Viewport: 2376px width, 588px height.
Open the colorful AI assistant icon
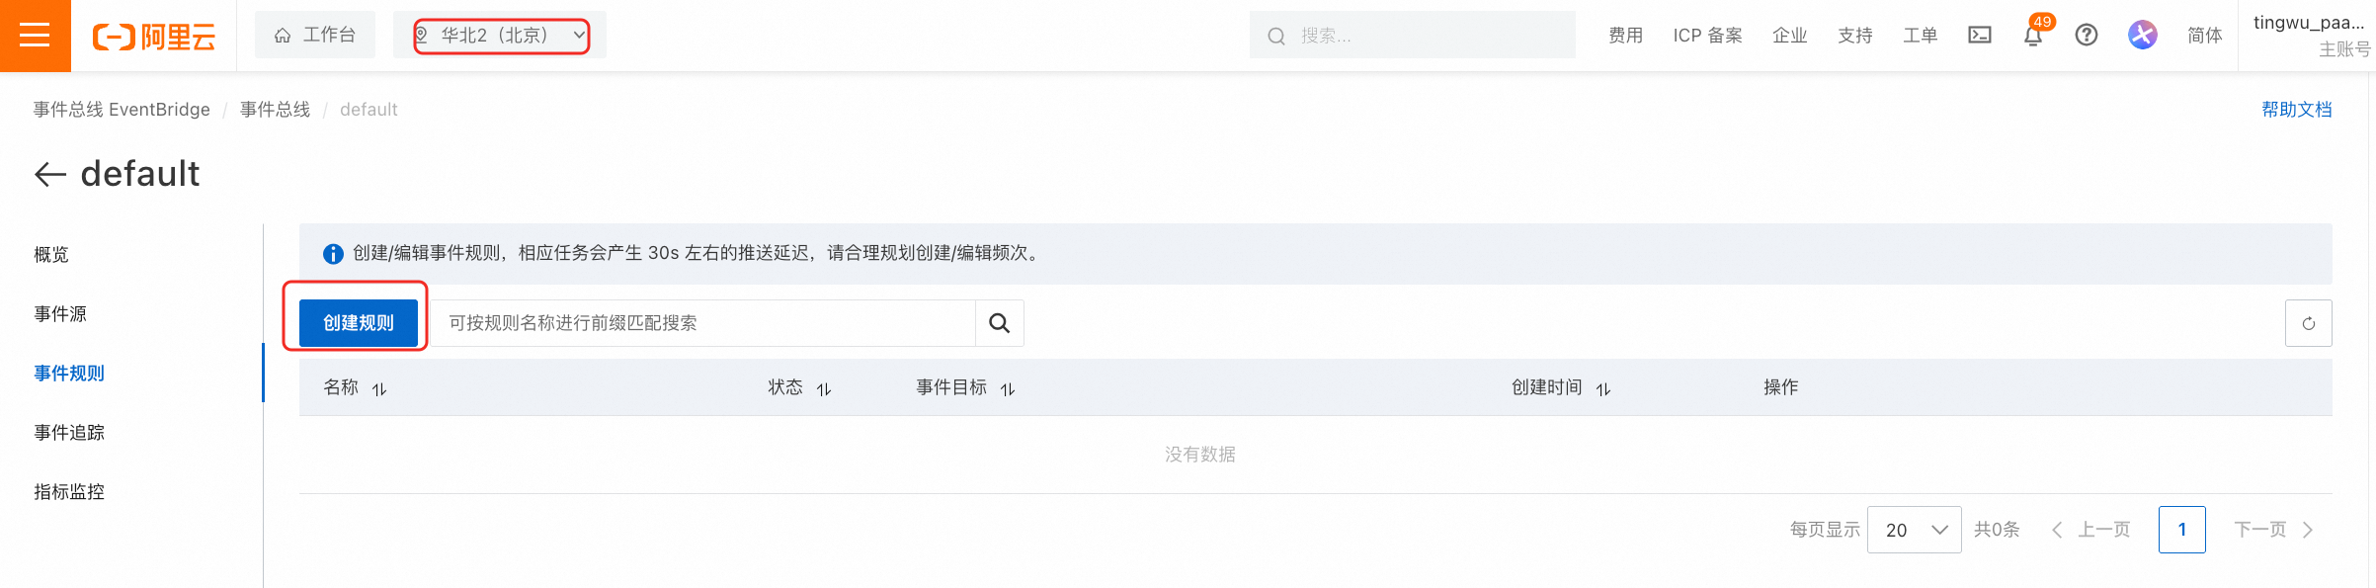2142,36
